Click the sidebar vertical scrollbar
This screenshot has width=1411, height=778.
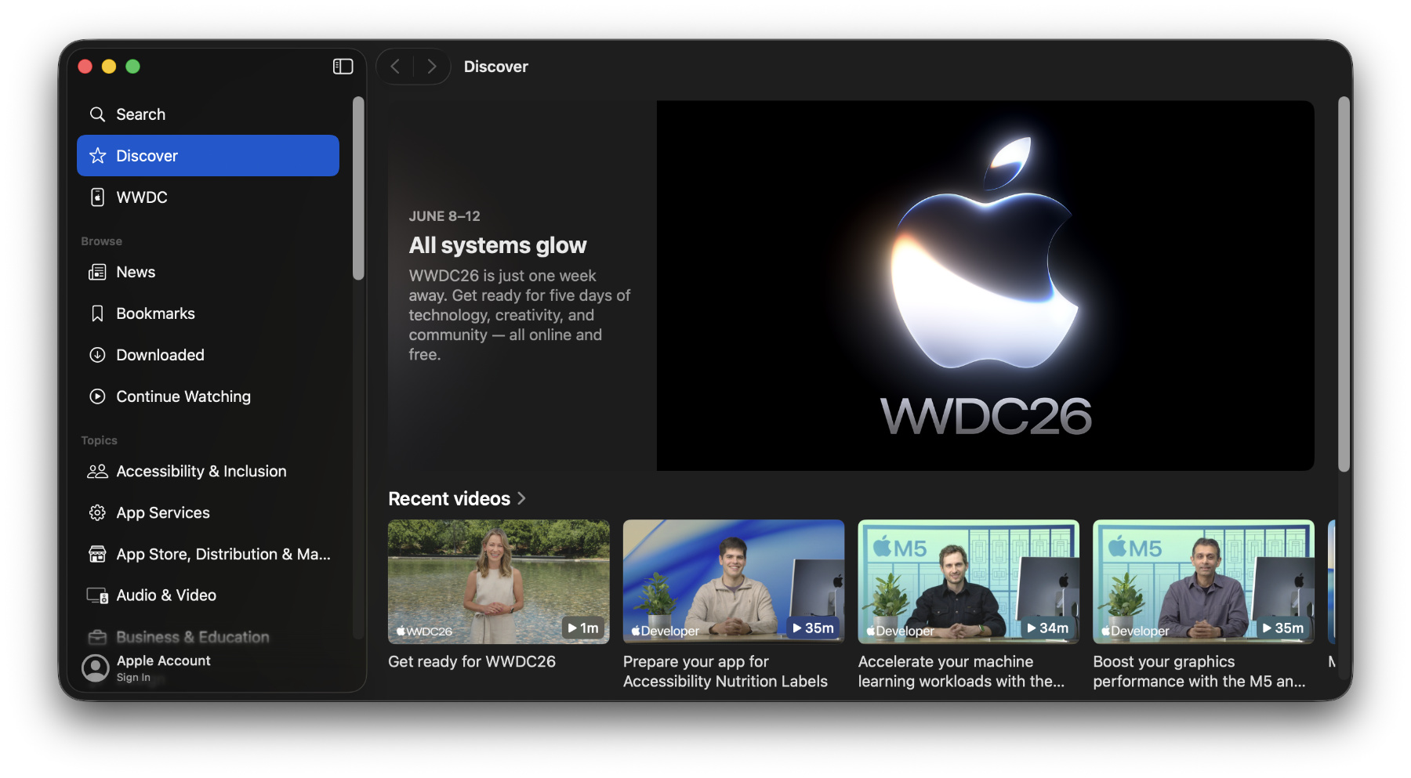click(x=358, y=188)
